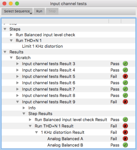Click the pass icon for Balanced input level check Result
The height and width of the screenshot is (150, 137).
pos(125,120)
